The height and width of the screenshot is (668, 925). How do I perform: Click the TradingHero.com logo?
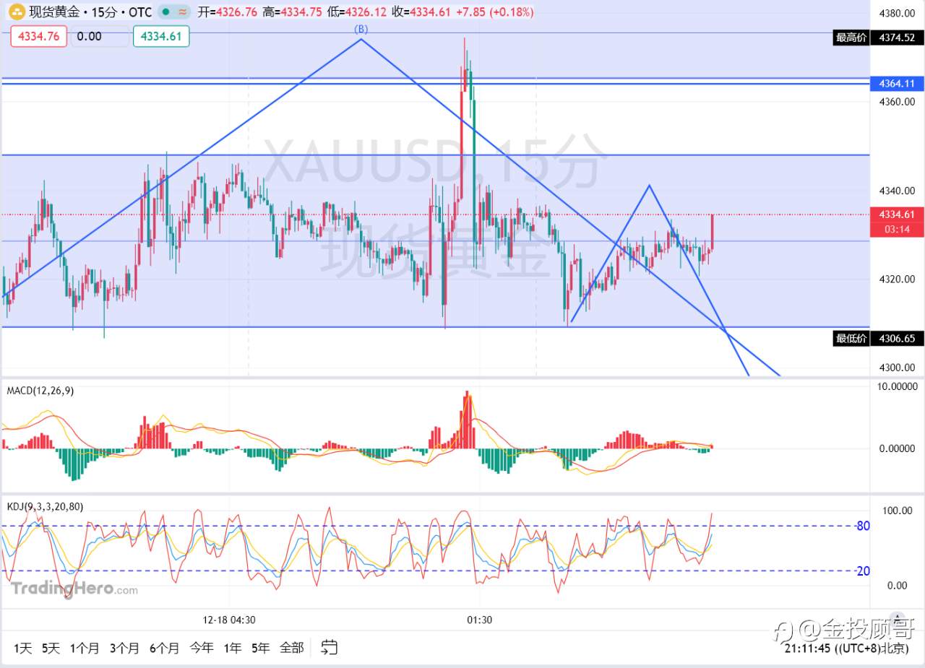tap(74, 589)
